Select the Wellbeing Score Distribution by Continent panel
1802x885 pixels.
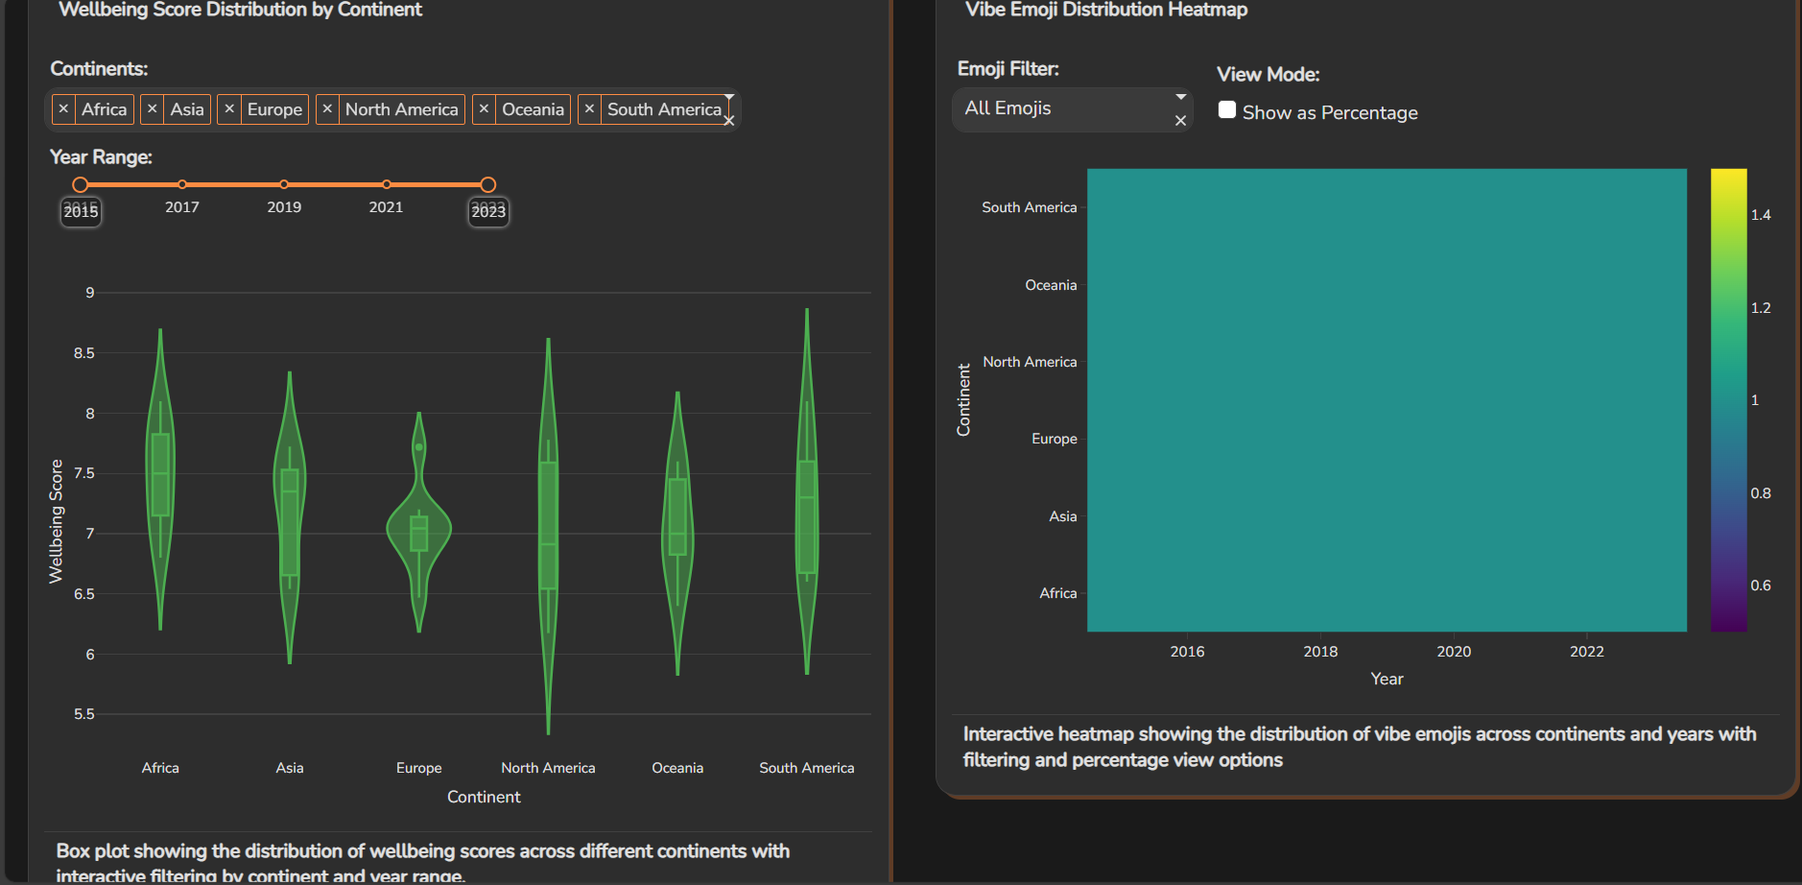click(239, 10)
